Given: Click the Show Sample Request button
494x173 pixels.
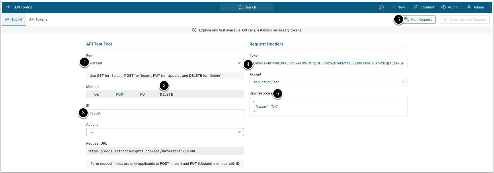Looking at the screenshot, I should [464, 19].
